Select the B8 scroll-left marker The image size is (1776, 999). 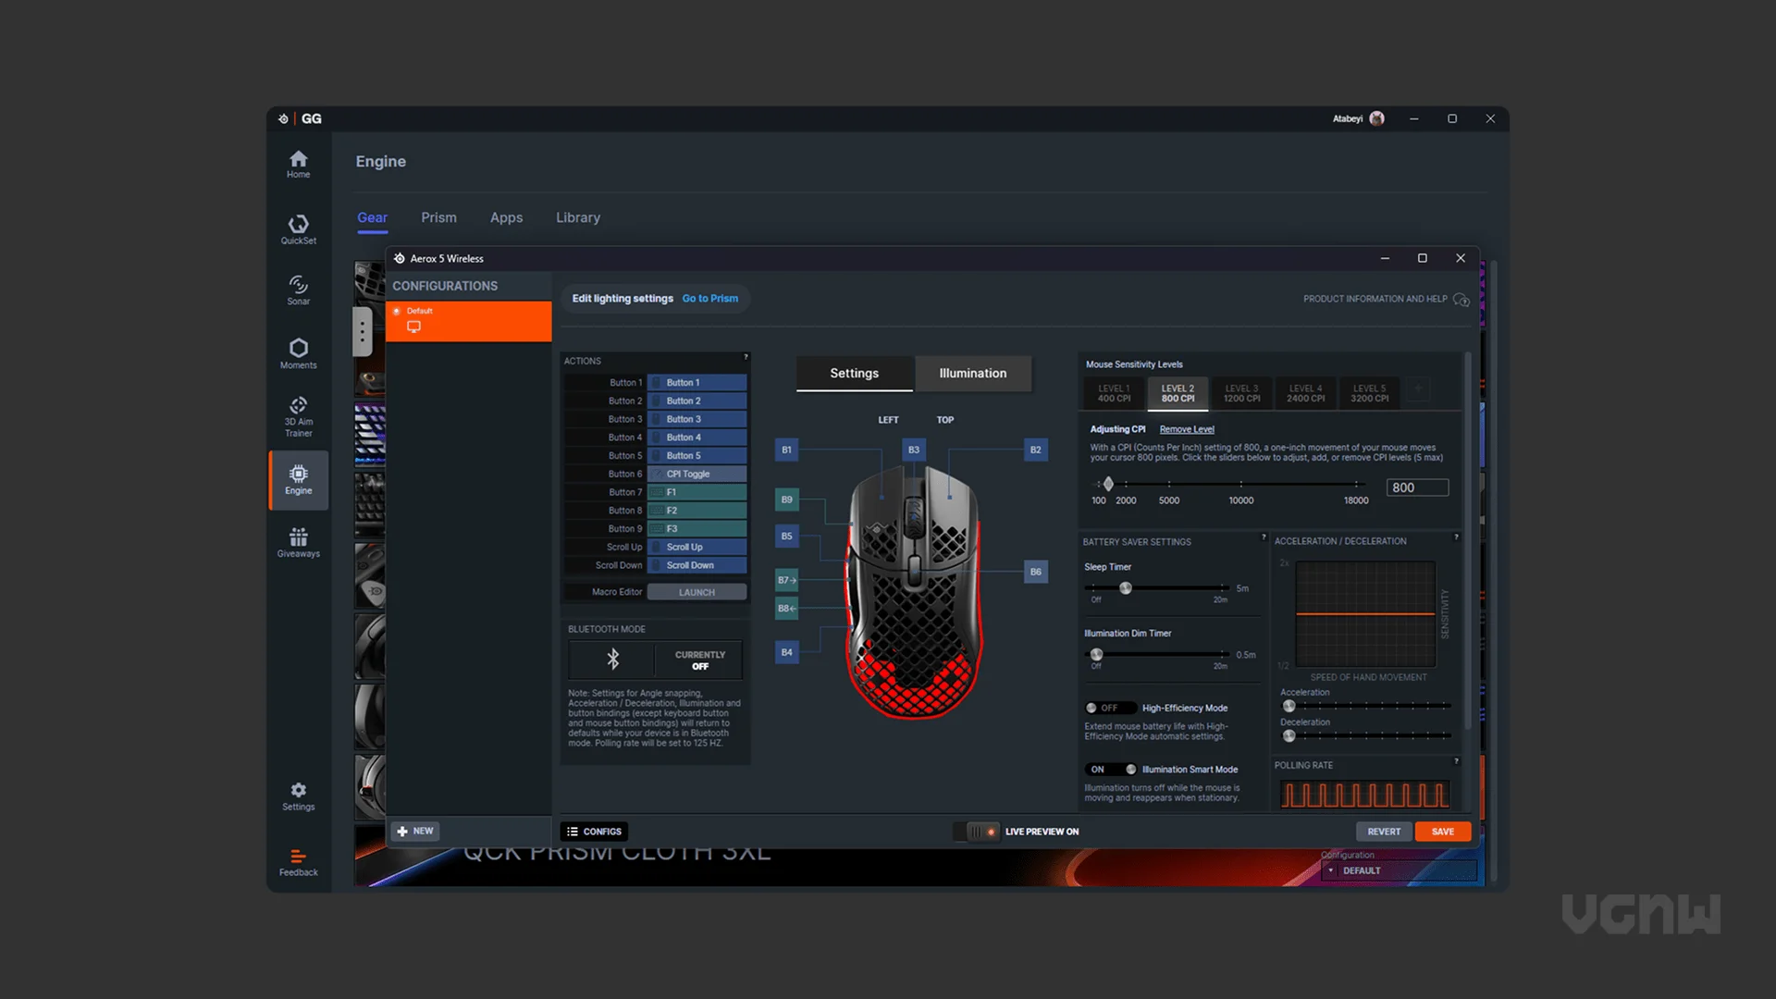coord(786,608)
